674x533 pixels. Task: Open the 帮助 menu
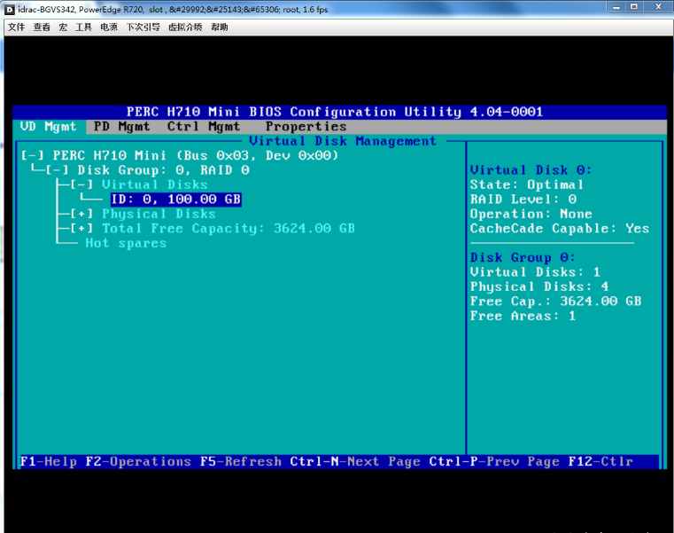click(x=220, y=27)
